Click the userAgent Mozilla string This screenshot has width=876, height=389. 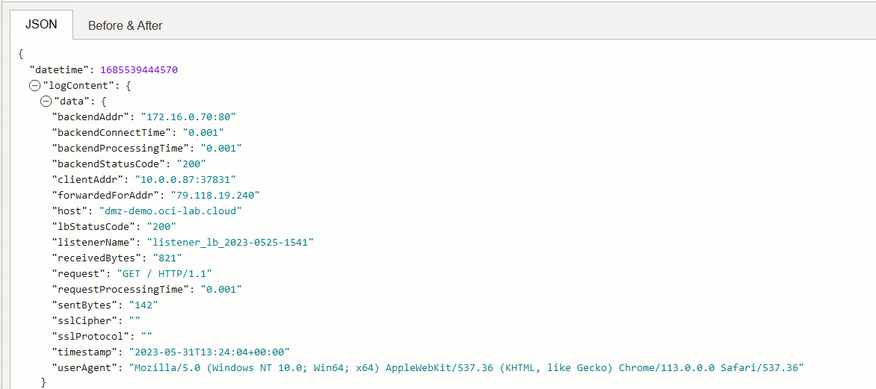coord(466,367)
